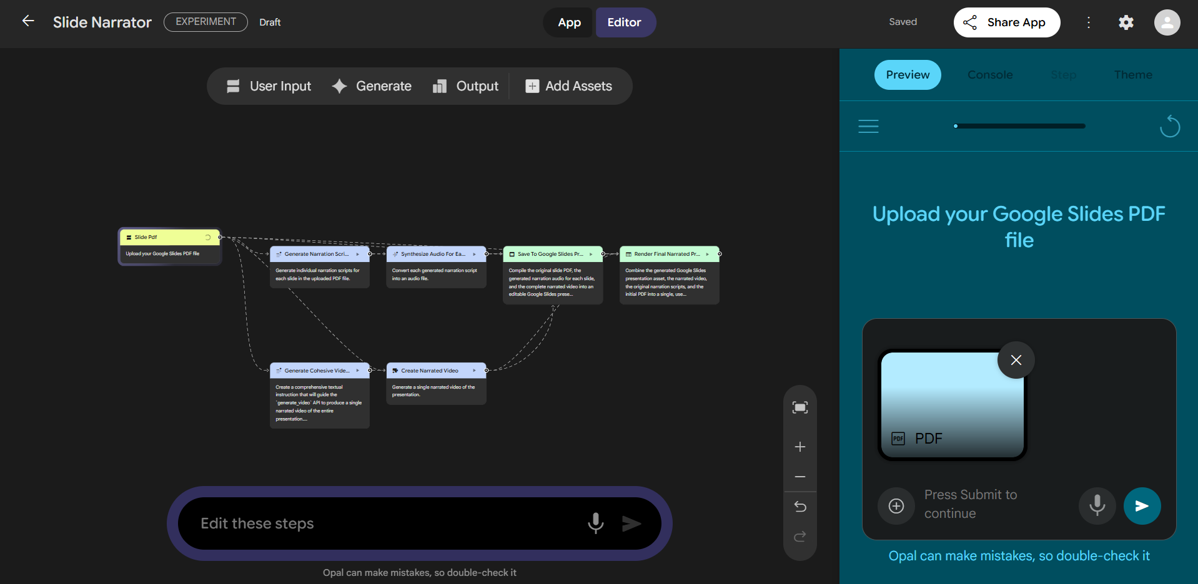Expand the Save To Google Slides node arrow
The image size is (1198, 584).
click(591, 254)
